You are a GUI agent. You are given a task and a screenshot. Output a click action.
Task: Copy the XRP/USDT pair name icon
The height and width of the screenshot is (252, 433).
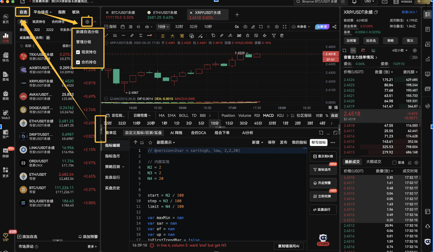376,12
